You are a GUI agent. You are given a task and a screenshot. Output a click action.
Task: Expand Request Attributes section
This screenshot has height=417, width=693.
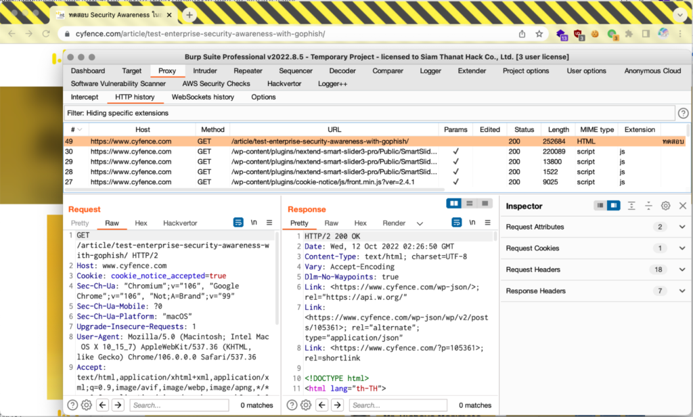pyautogui.click(x=597, y=227)
